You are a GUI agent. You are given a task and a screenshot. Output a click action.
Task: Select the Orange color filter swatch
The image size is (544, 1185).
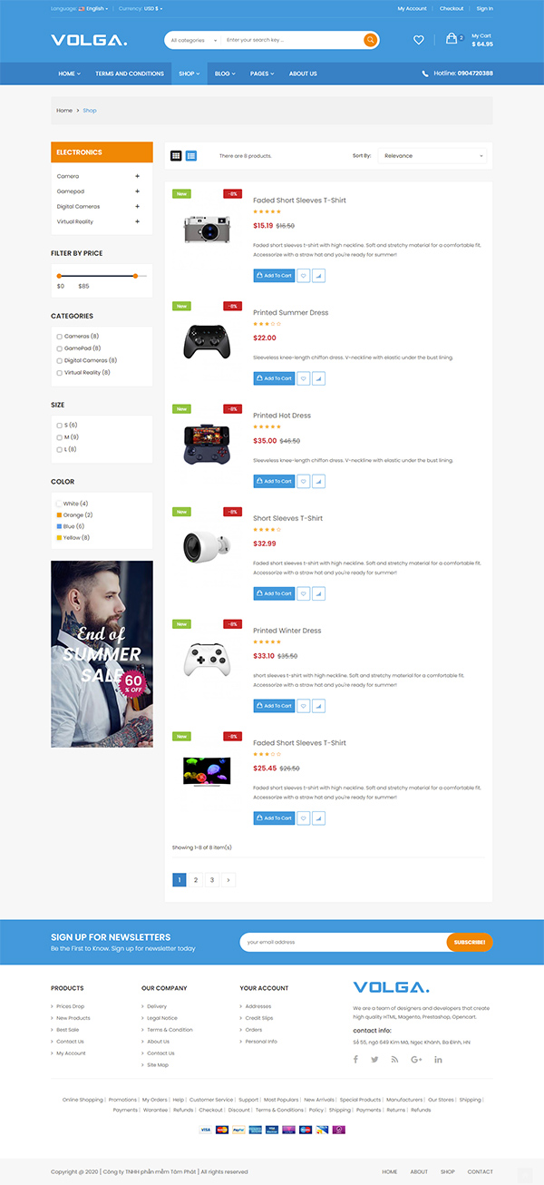click(60, 514)
